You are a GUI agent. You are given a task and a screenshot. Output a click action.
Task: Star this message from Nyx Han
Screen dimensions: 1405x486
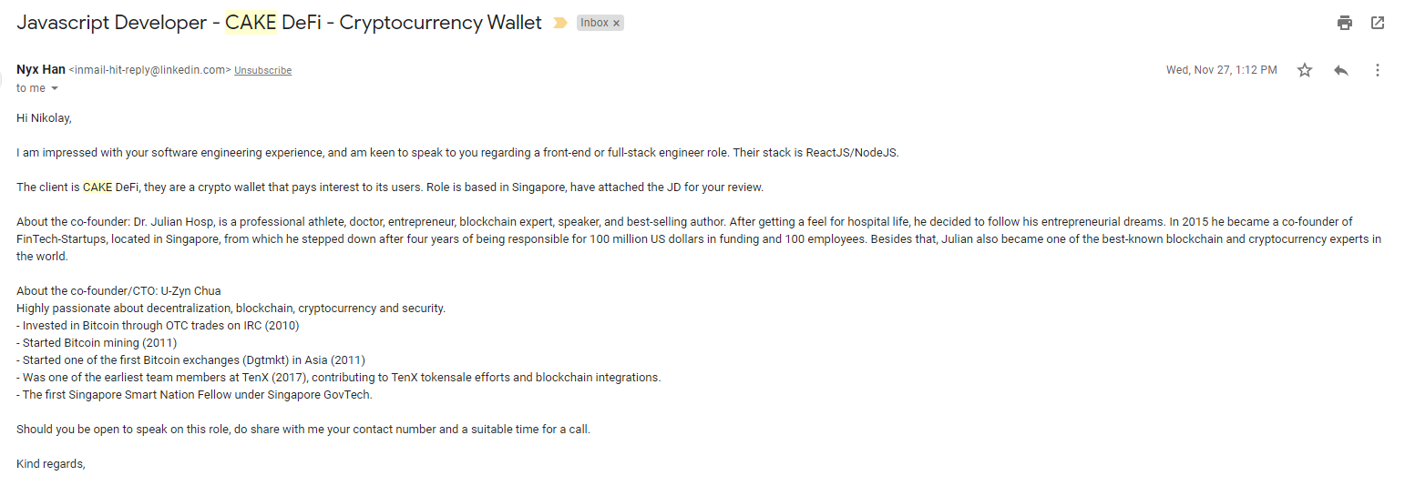pos(1305,70)
